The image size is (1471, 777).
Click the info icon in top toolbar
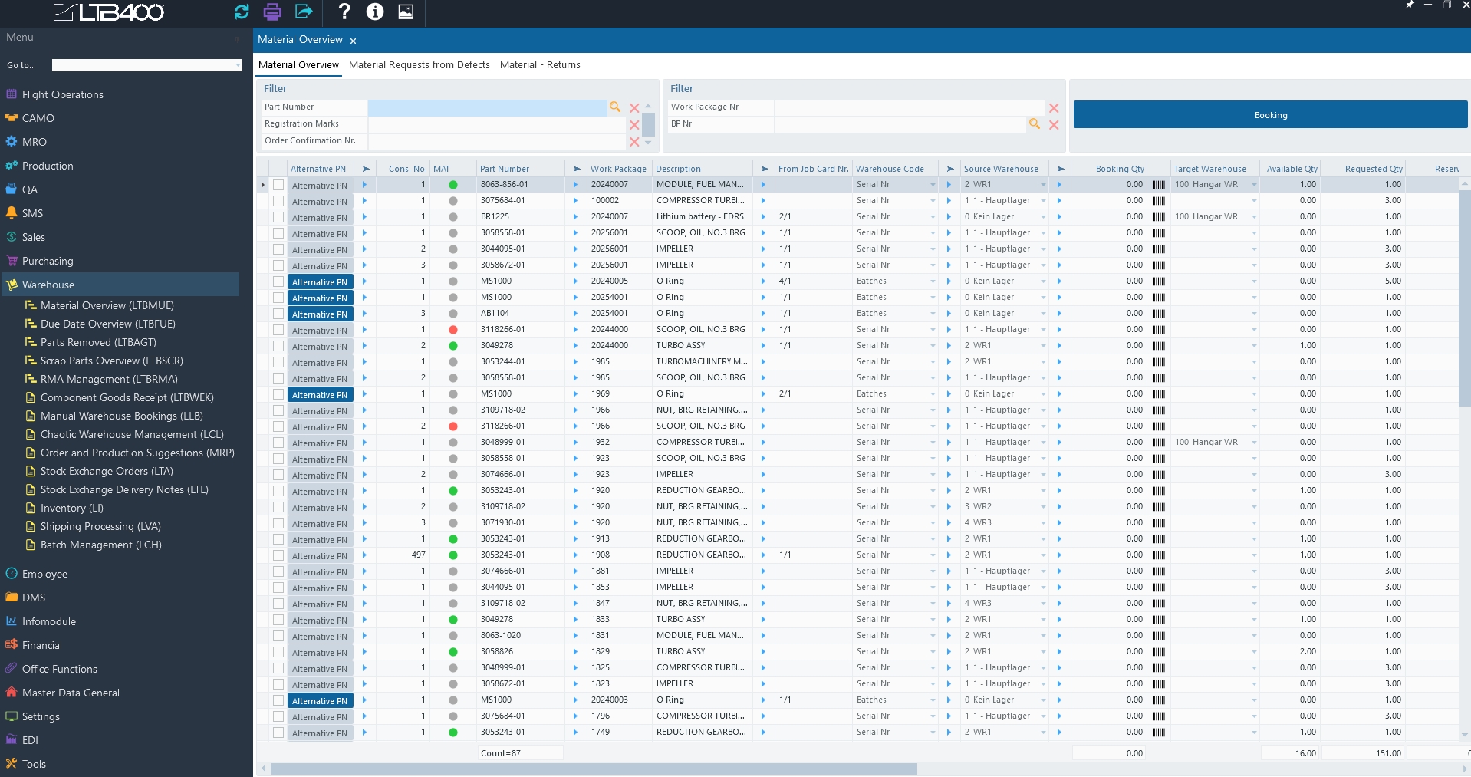(375, 12)
